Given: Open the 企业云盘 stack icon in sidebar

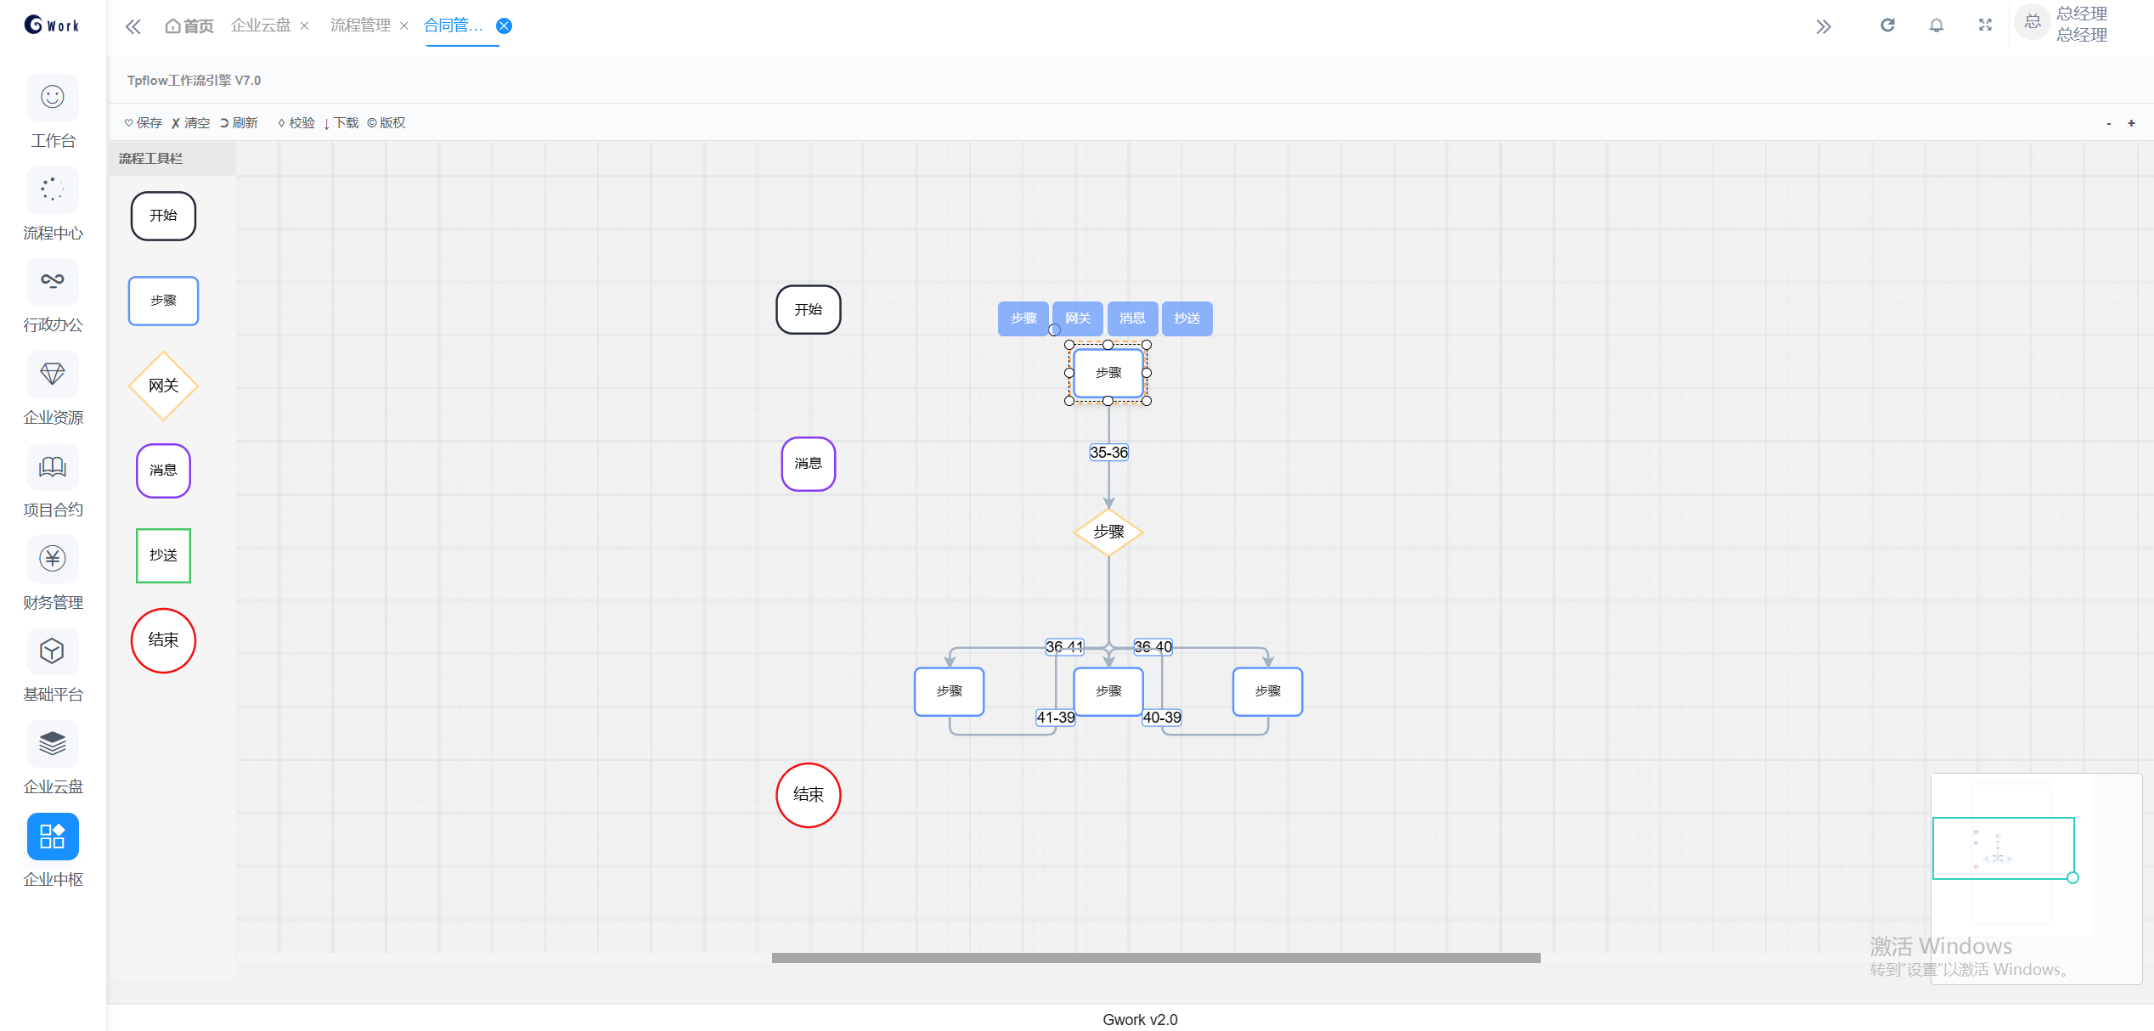Looking at the screenshot, I should point(53,744).
